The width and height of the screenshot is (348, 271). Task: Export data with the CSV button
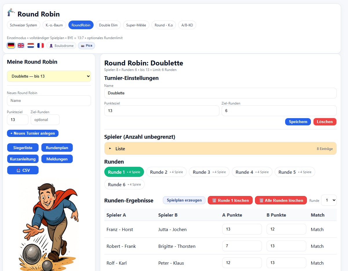pyautogui.click(x=23, y=170)
